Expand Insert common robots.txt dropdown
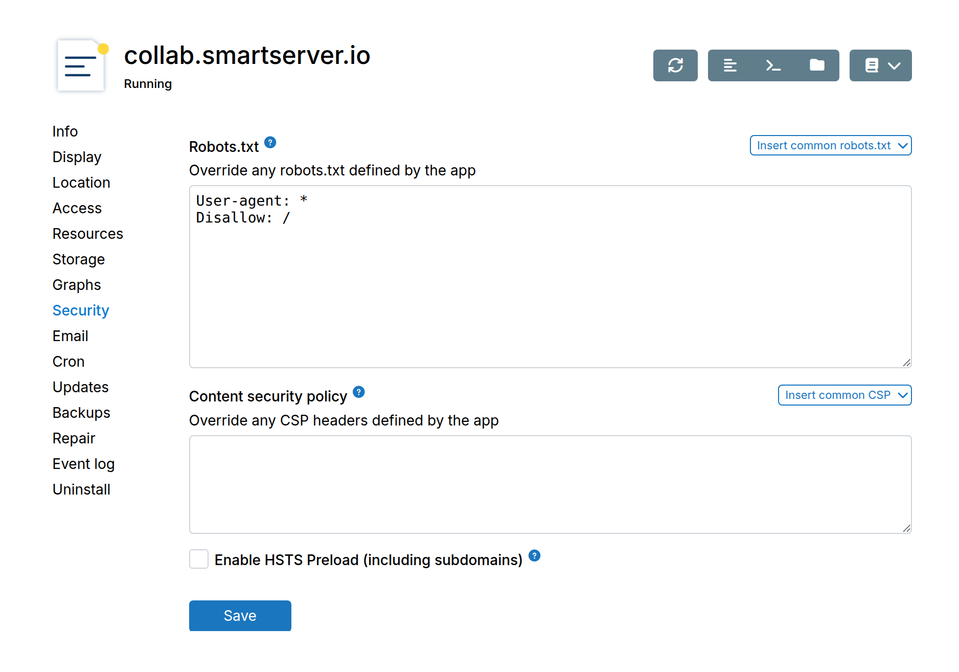The height and width of the screenshot is (672, 959). point(831,145)
